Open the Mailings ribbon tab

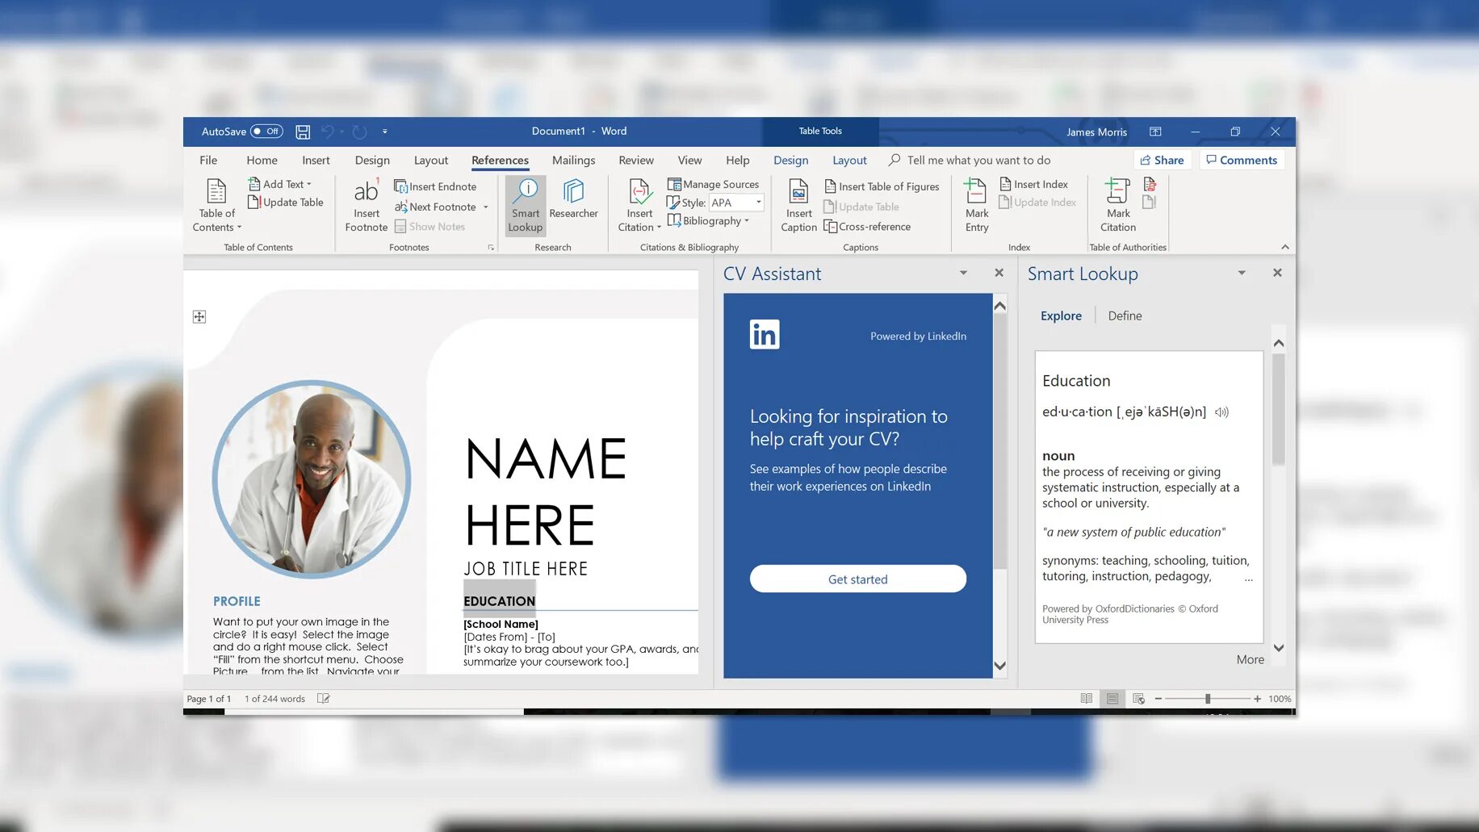click(x=573, y=160)
